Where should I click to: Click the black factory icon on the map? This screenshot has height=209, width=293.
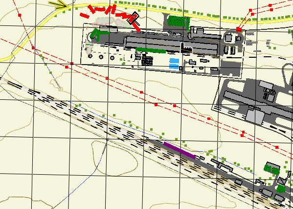point(186,48)
